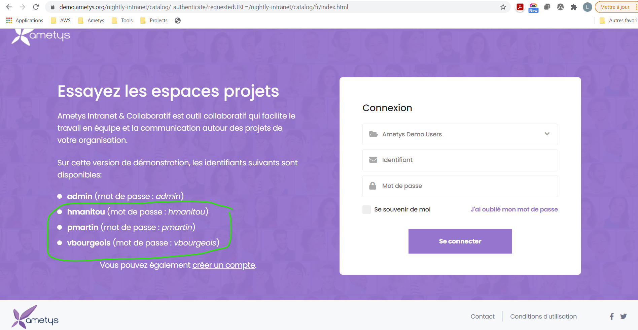Click the globe bookmark icon
638x330 pixels.
(178, 21)
